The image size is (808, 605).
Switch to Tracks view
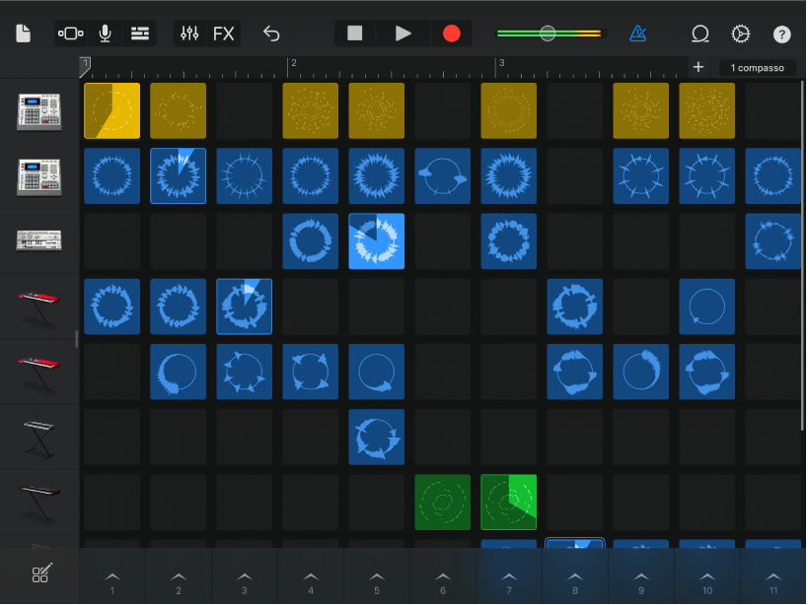coord(139,33)
